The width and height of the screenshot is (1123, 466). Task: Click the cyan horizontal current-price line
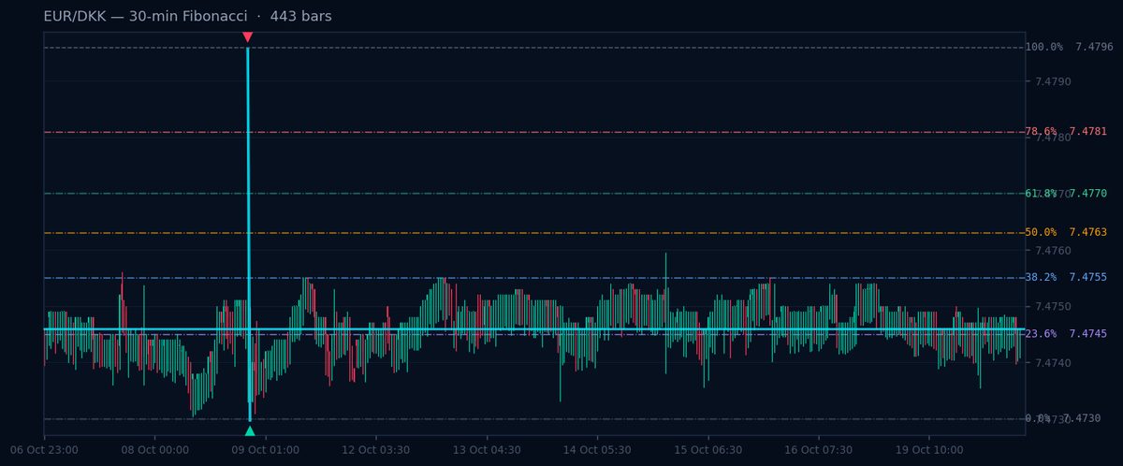coord(534,329)
